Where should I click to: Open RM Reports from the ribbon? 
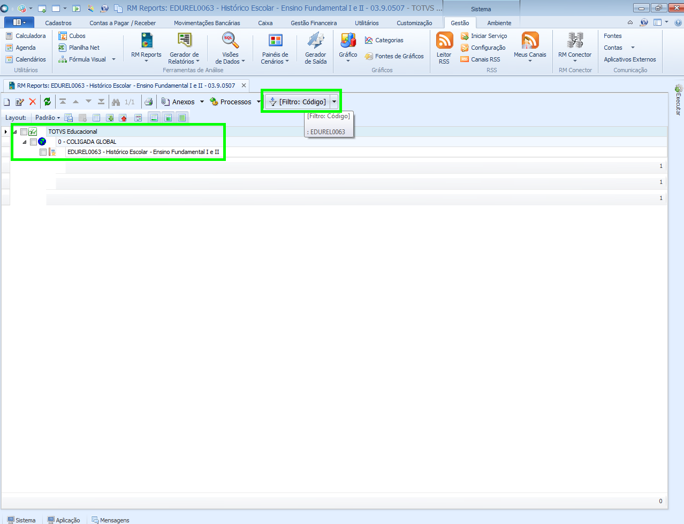pos(146,47)
